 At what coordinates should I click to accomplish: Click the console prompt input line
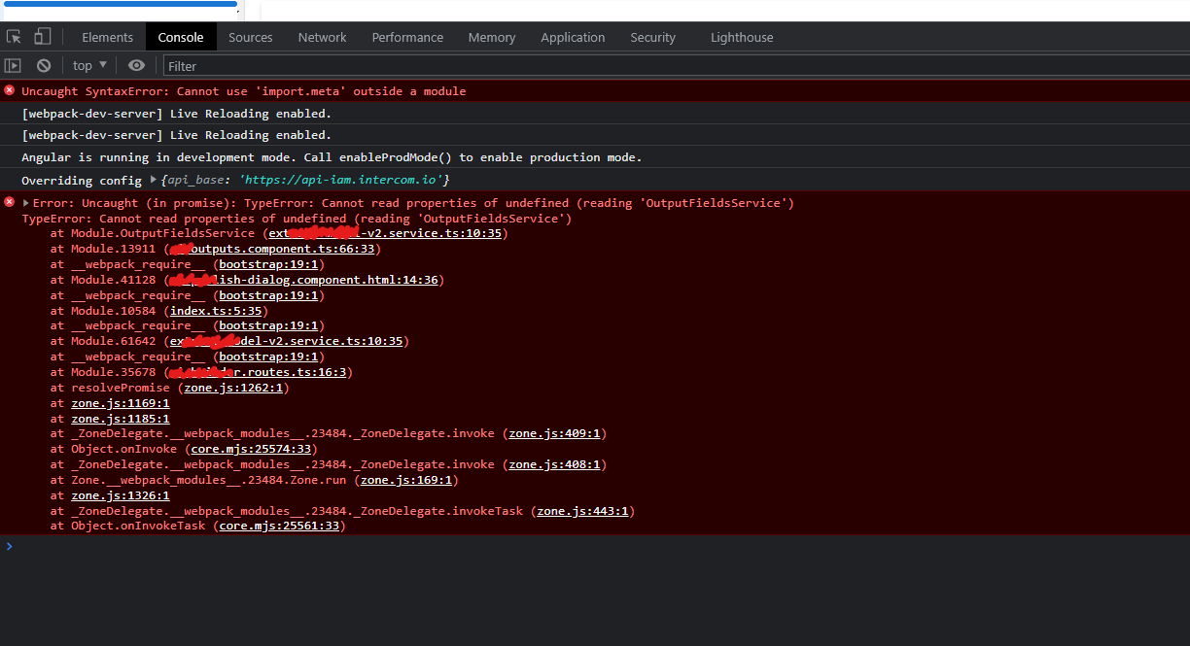595,546
